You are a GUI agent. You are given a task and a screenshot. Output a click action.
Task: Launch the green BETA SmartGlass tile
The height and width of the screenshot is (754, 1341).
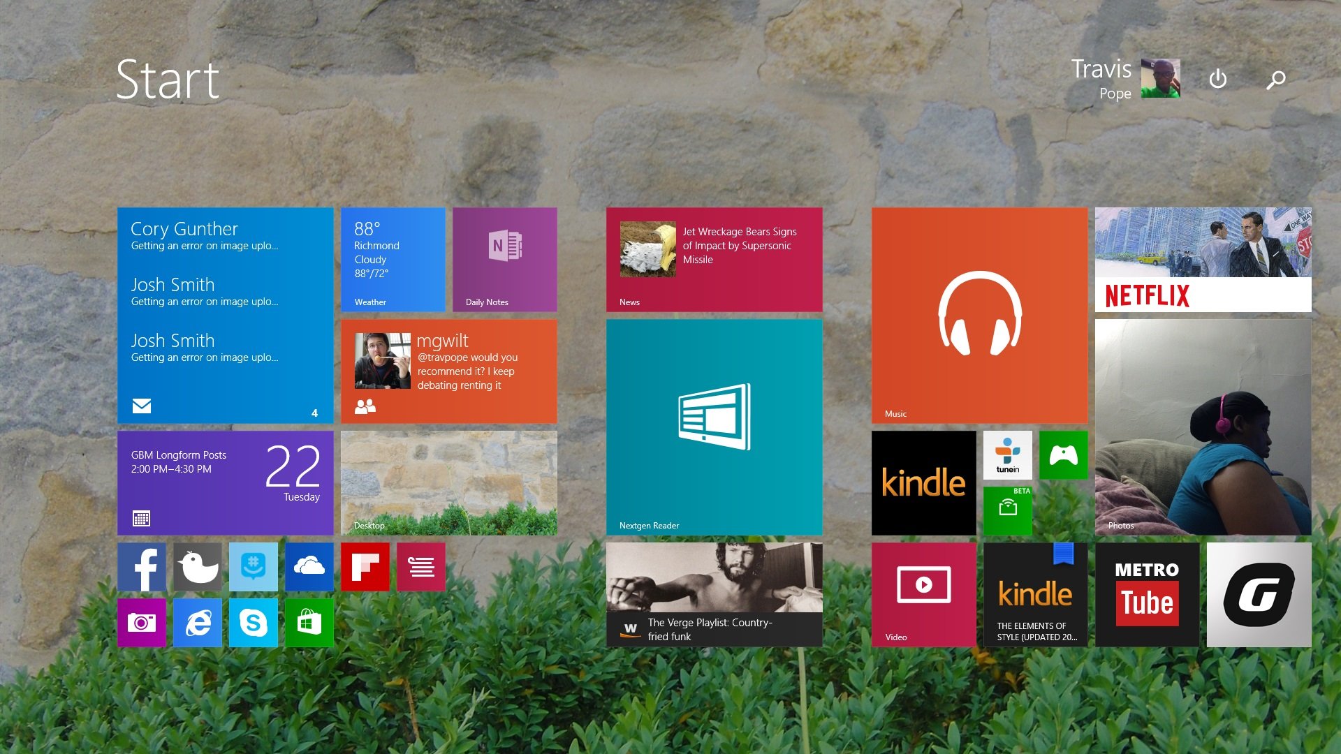point(1008,510)
